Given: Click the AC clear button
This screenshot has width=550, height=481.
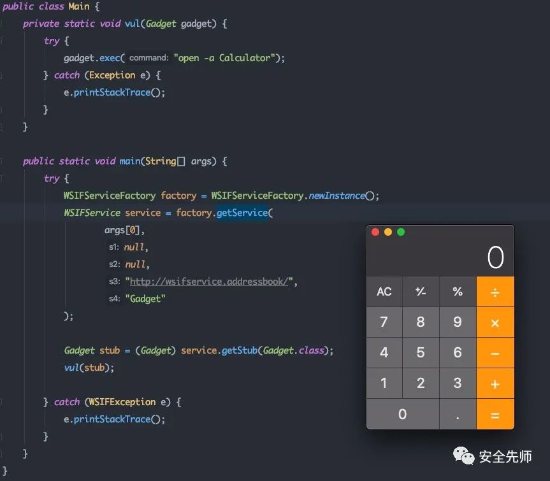Looking at the screenshot, I should click(384, 292).
